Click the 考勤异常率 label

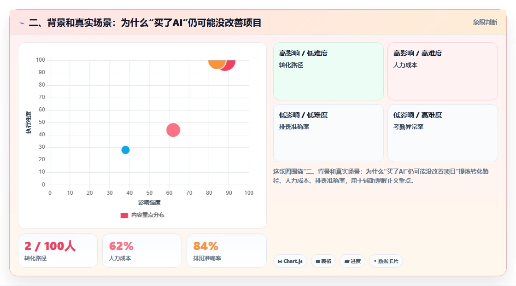point(408,127)
